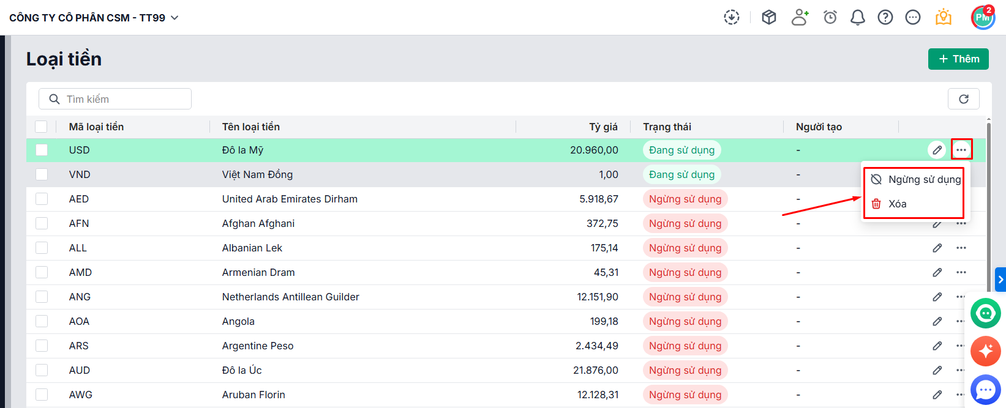Expand the blue side panel arrow
Image resolution: width=1006 pixels, height=408 pixels.
click(x=1000, y=280)
